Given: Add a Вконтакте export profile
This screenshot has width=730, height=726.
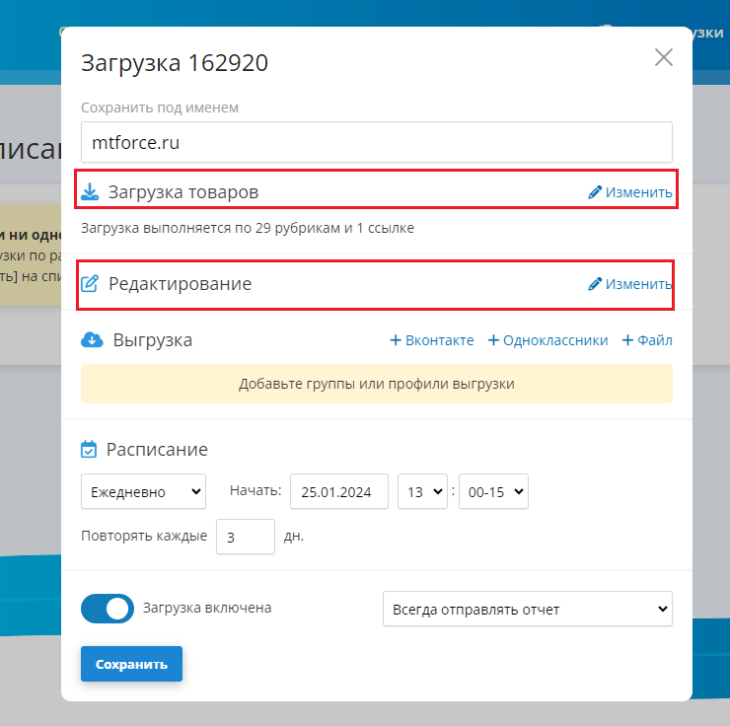Looking at the screenshot, I should point(432,340).
